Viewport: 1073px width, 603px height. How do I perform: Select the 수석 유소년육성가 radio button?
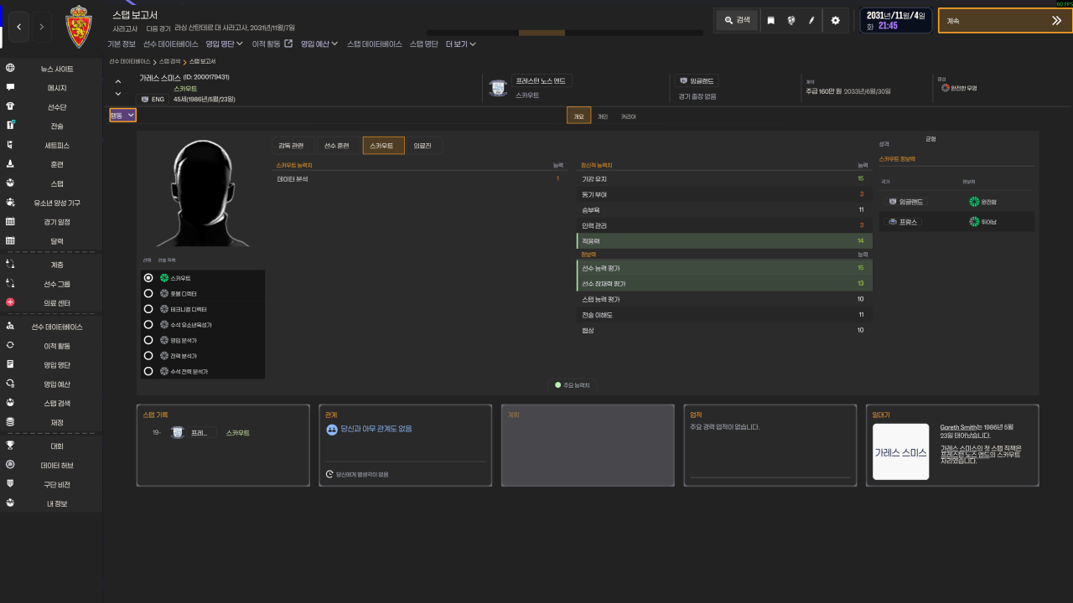click(148, 325)
